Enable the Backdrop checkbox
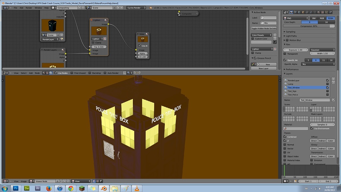Image resolution: width=341 pixels, height=192 pixels. pyautogui.click(x=90, y=73)
